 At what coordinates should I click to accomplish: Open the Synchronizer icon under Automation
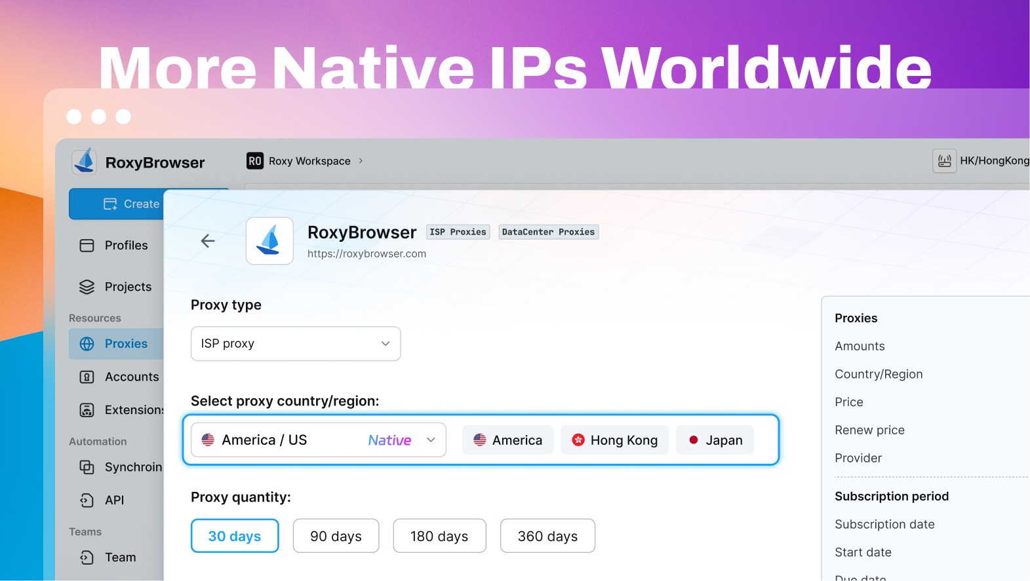coord(87,467)
